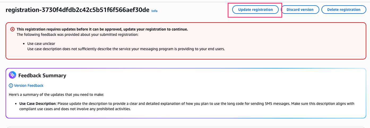The height and width of the screenshot is (128, 370).
Task: Click the info circle icon before Version Feedback
Action: click(11, 86)
